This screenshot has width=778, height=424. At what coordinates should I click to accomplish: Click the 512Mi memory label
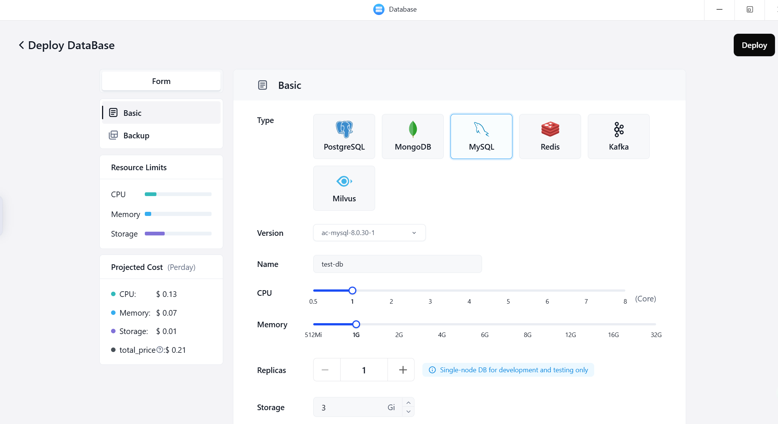point(313,335)
